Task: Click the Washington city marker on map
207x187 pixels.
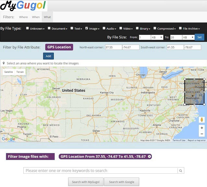Action: click(193, 96)
